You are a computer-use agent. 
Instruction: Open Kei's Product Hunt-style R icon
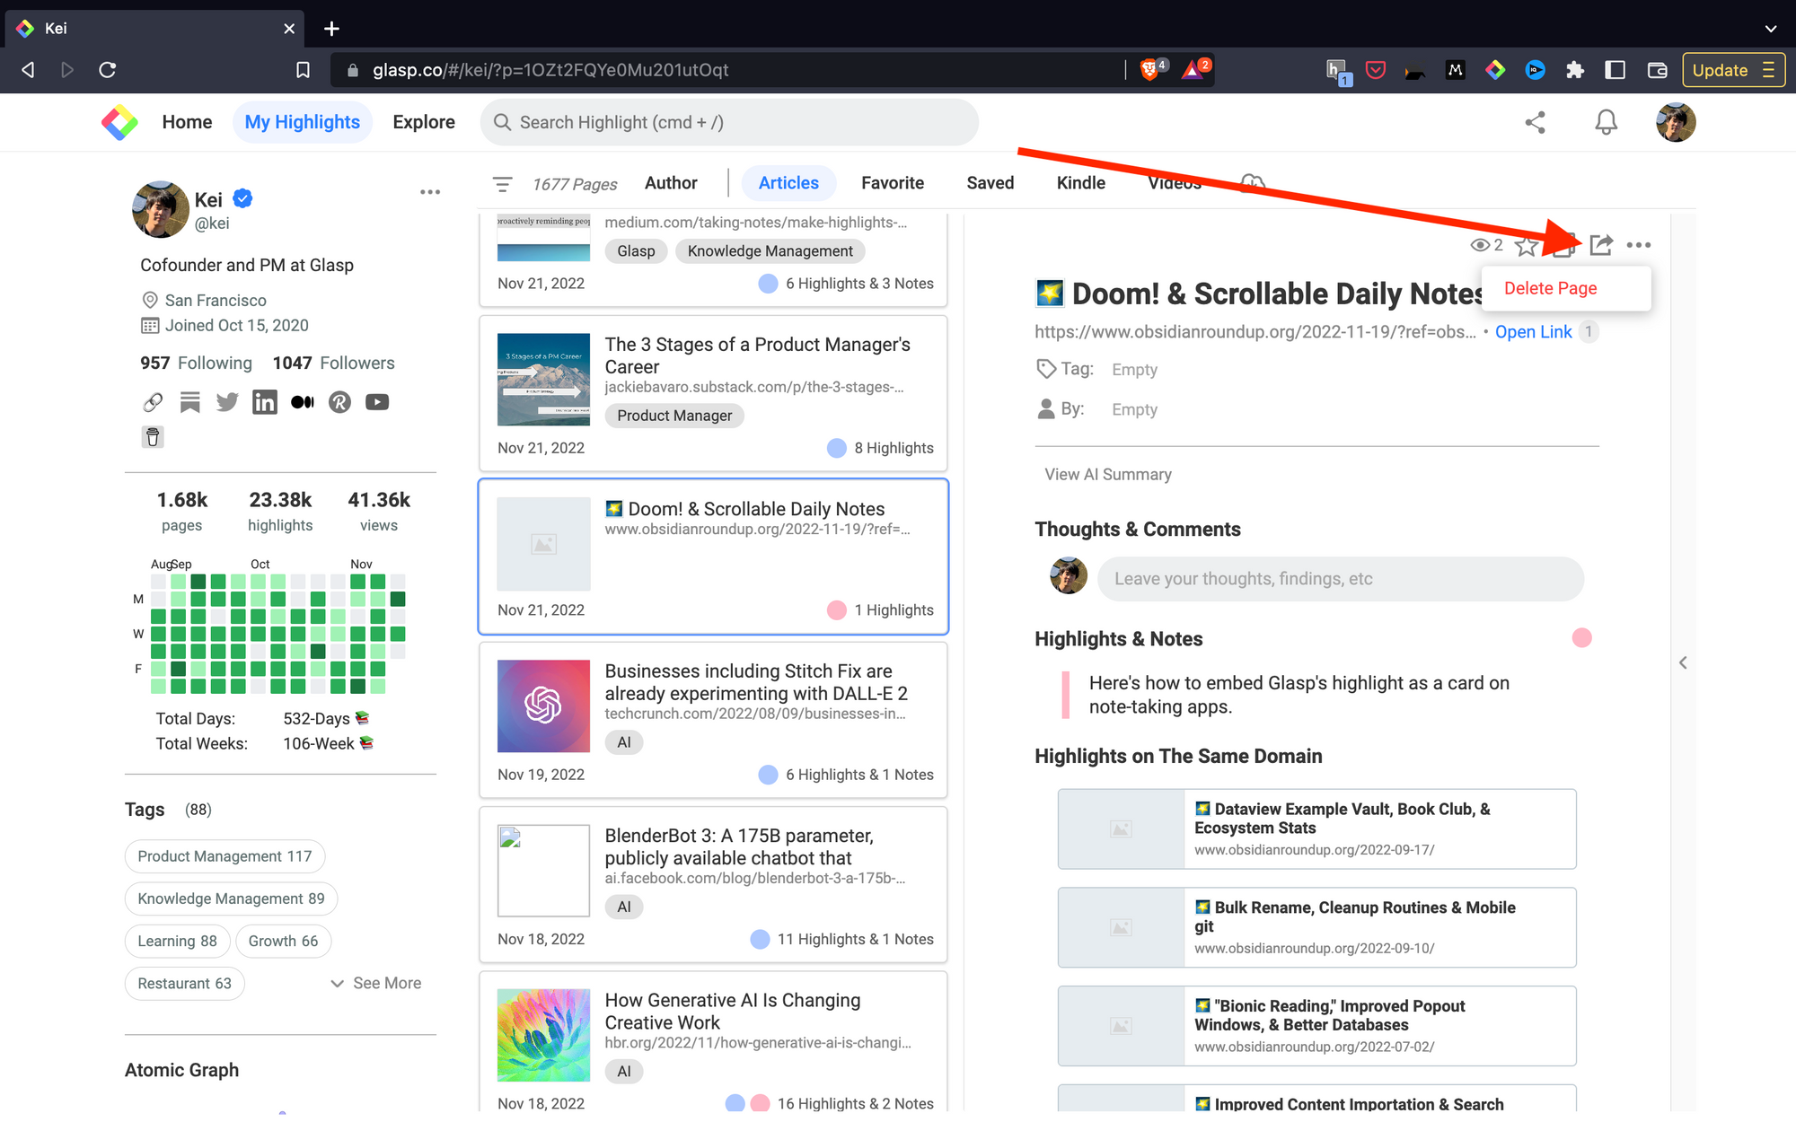pos(339,402)
